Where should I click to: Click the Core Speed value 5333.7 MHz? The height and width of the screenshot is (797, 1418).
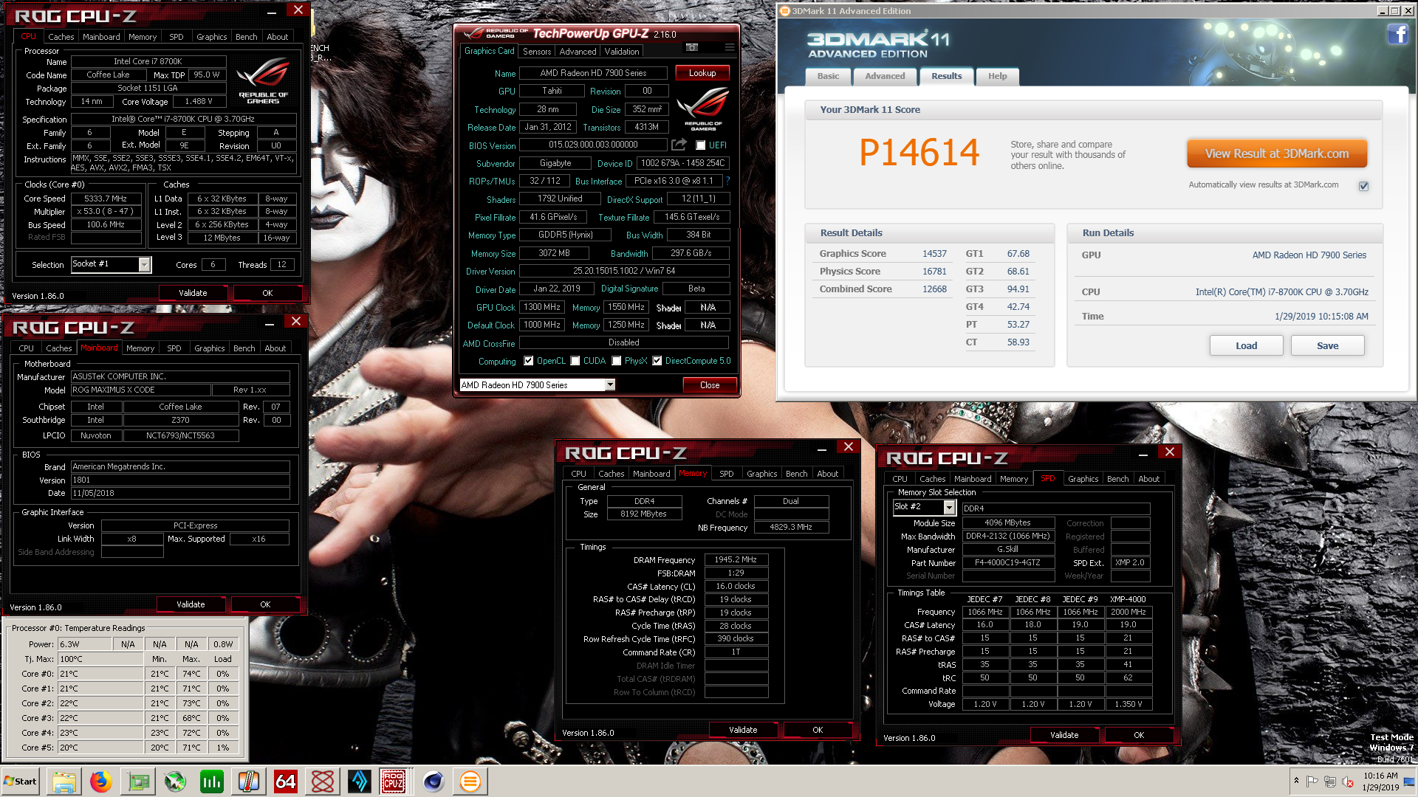coord(106,199)
